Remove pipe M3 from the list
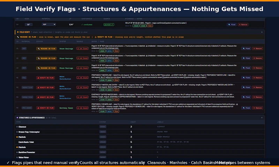Viewport: 279px width, 167px height. tap(257, 97)
